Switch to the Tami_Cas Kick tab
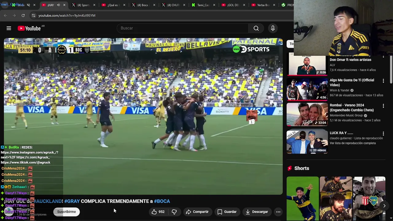Image resolution: width=393 pixels, height=221 pixels. 203,5
